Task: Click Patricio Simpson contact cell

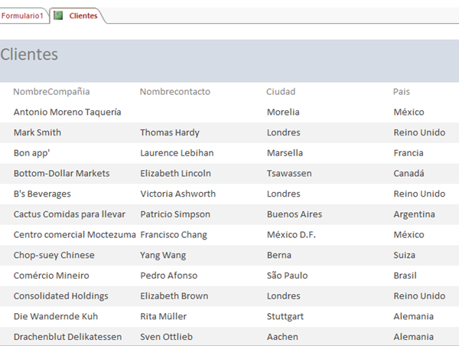Action: point(175,214)
